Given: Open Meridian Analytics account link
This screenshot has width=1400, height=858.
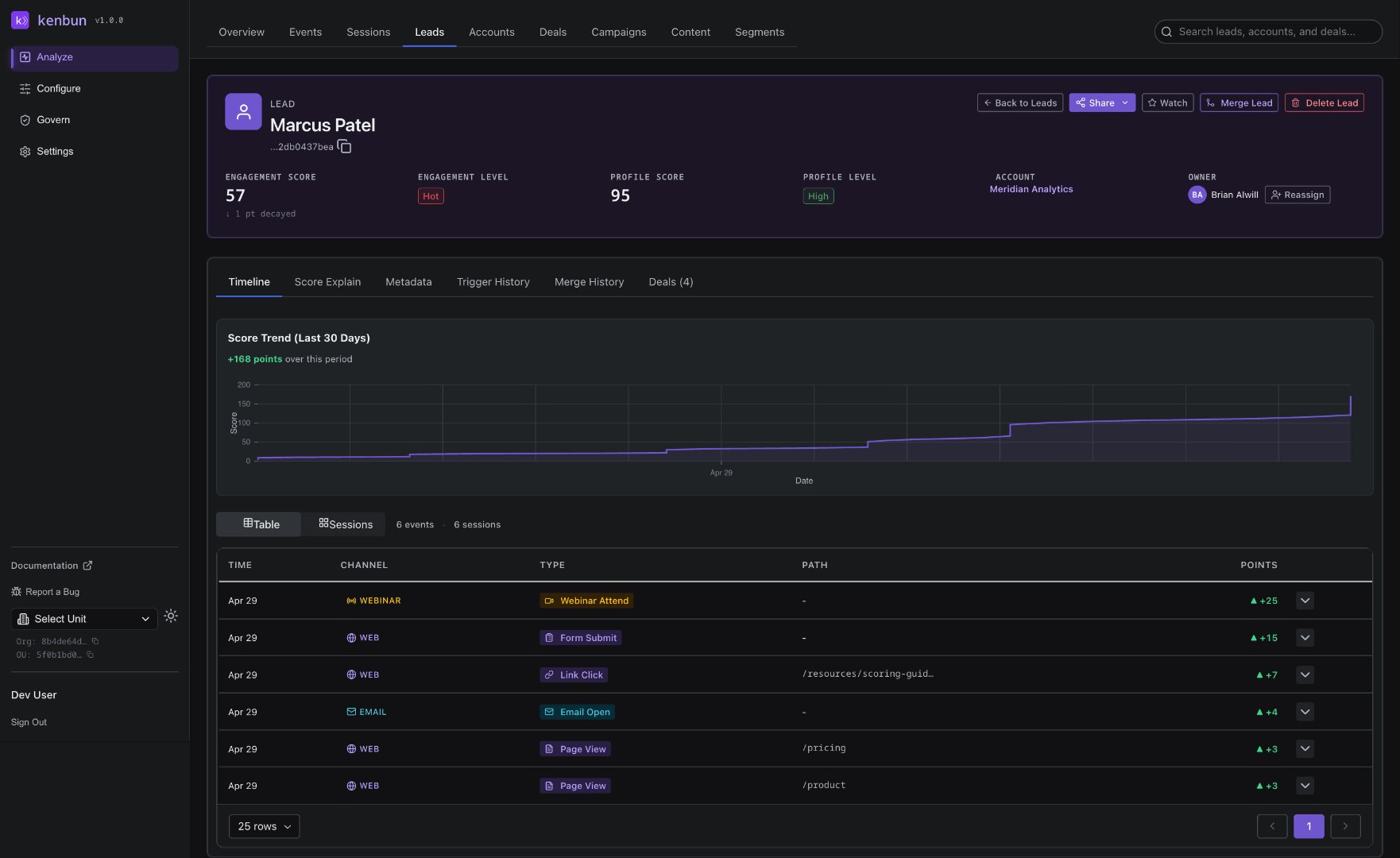Looking at the screenshot, I should [1031, 189].
